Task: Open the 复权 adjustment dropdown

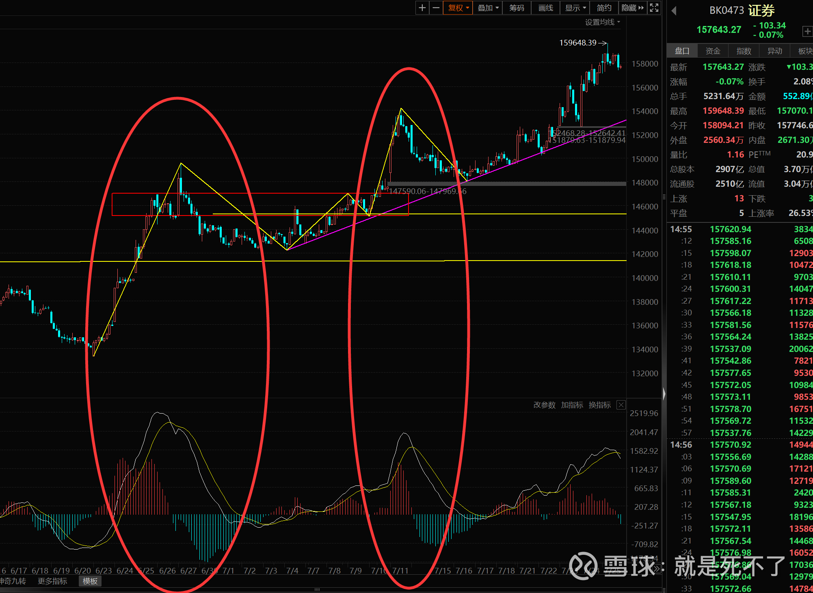Action: pos(458,8)
